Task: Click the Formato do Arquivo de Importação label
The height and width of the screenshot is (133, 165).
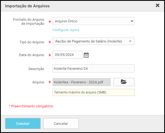Action: tap(29, 22)
